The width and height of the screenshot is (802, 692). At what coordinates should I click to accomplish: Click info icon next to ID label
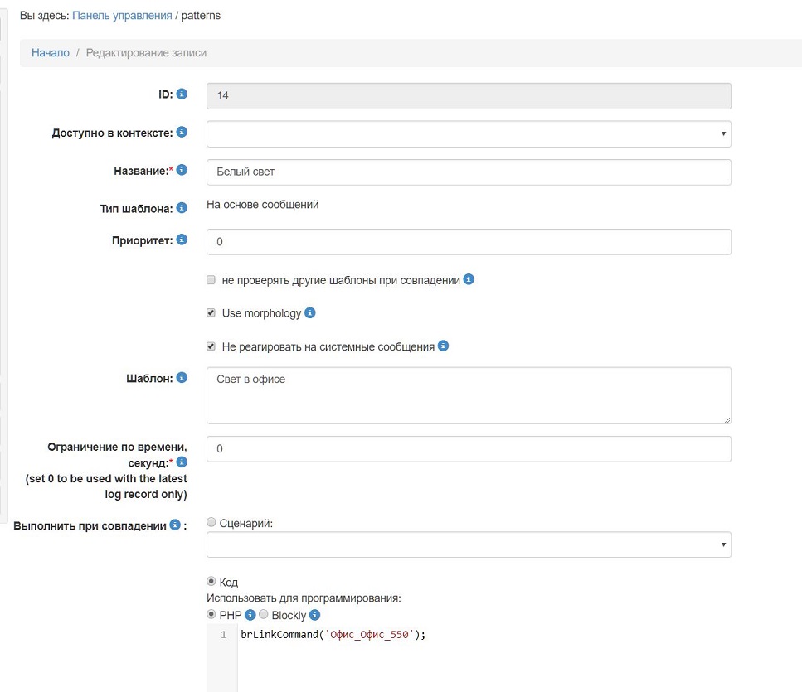click(x=182, y=94)
